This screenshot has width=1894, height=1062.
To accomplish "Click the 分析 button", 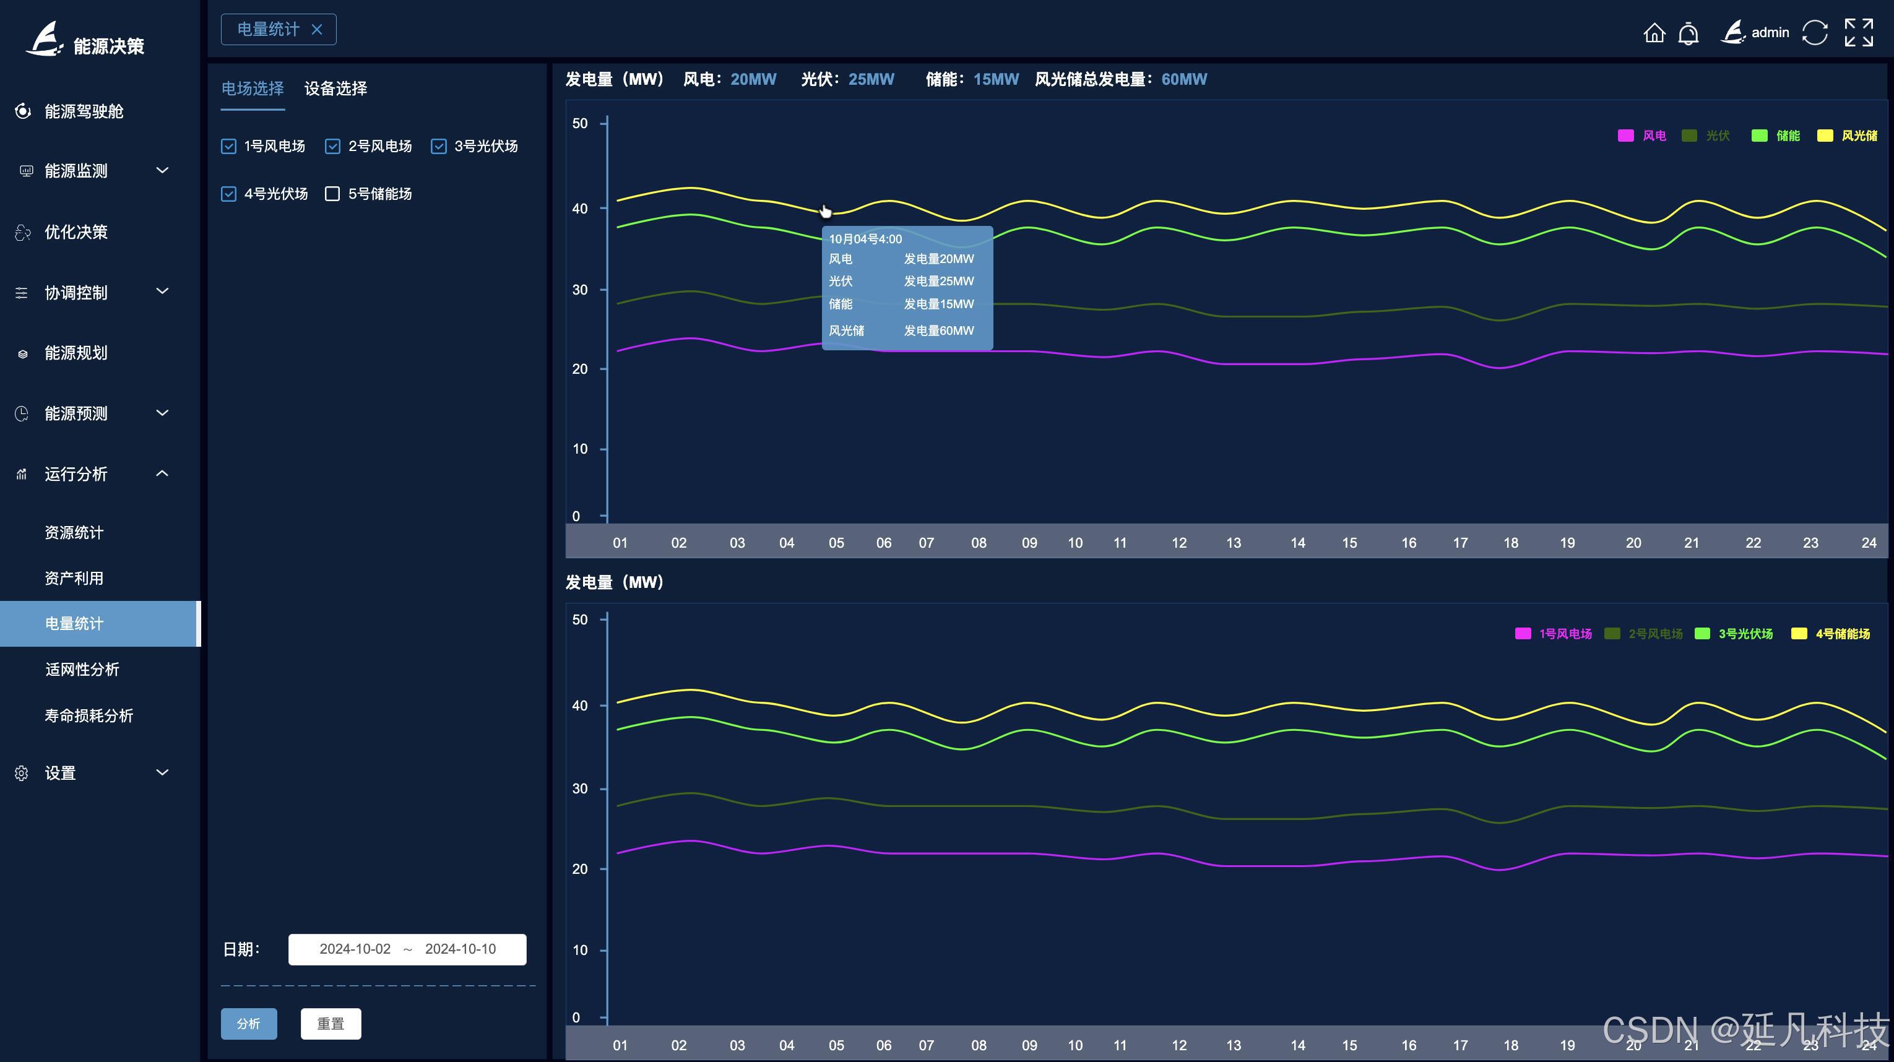I will [249, 1024].
